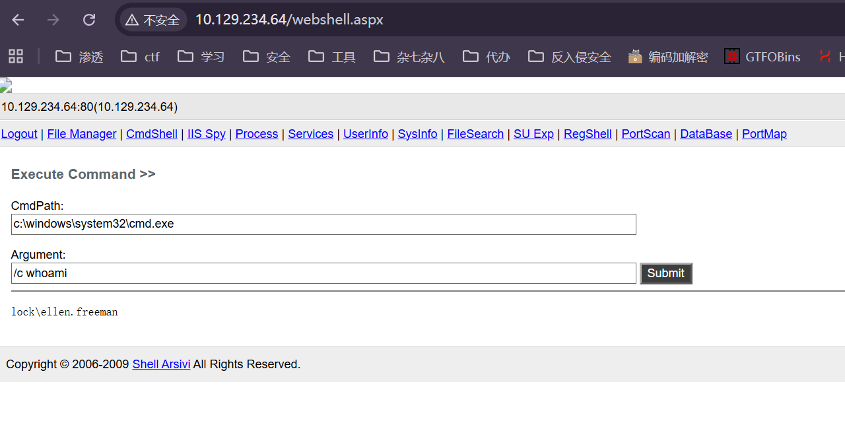Expand the ctf bookmarks folder
Screen dimensions: 845x423
coord(141,57)
